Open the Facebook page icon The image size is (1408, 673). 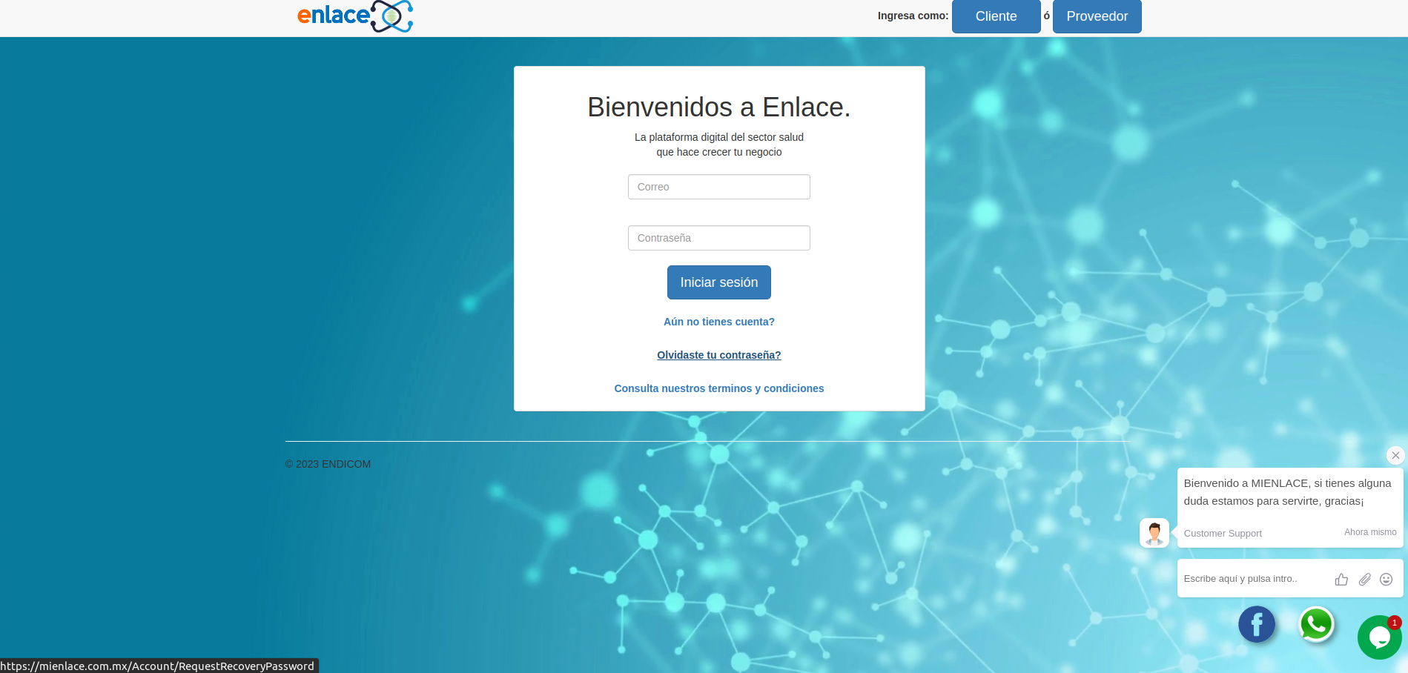point(1257,624)
